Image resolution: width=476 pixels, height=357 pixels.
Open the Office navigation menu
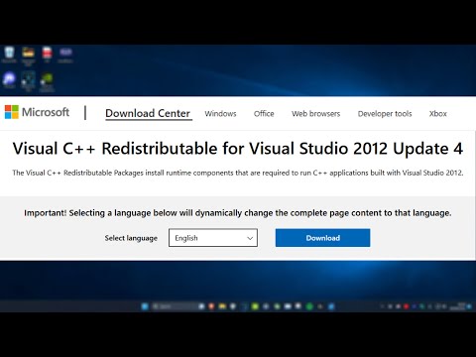264,114
